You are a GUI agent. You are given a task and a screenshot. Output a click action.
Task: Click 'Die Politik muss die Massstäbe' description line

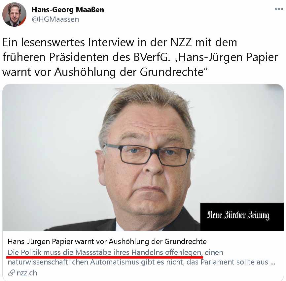coord(116,253)
